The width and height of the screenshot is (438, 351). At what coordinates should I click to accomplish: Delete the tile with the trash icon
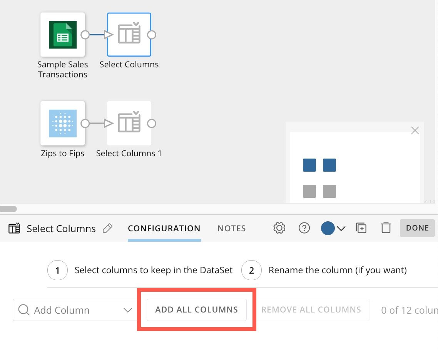(x=386, y=227)
